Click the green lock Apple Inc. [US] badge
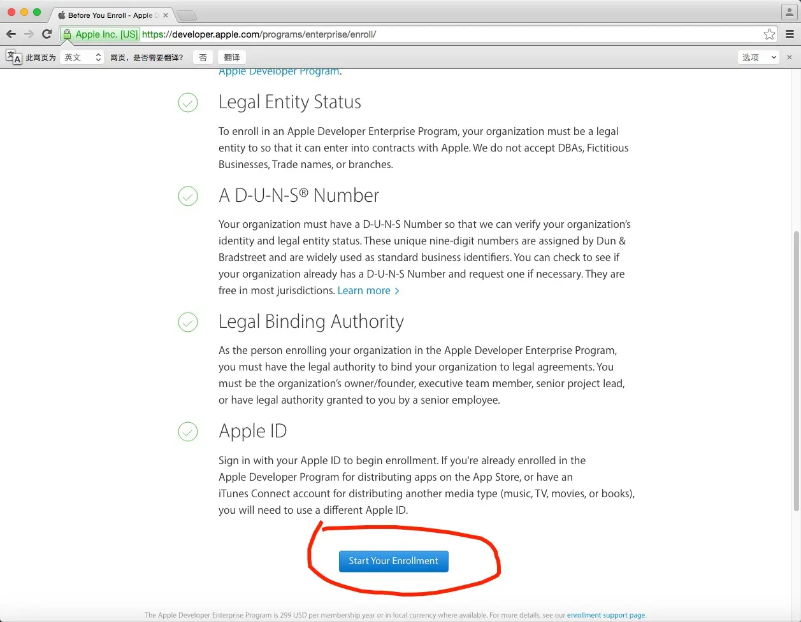 tap(101, 34)
